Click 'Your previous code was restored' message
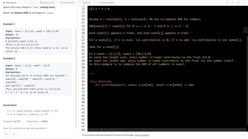 108,135
